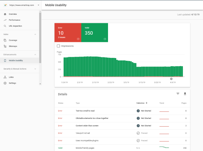Open the filter icon in Details
Screen dimensions: 203x151
point(178,94)
